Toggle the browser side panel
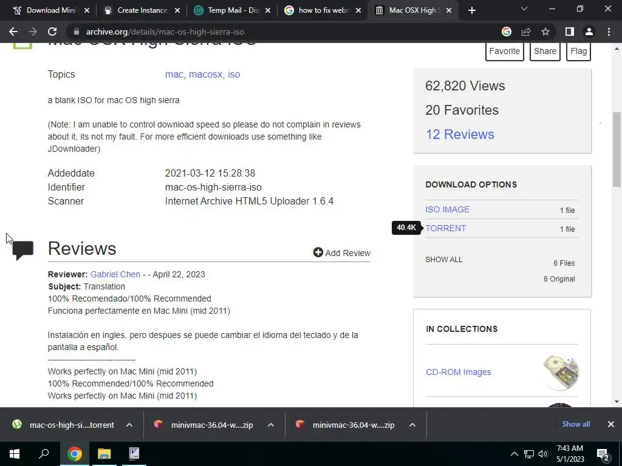 570,32
